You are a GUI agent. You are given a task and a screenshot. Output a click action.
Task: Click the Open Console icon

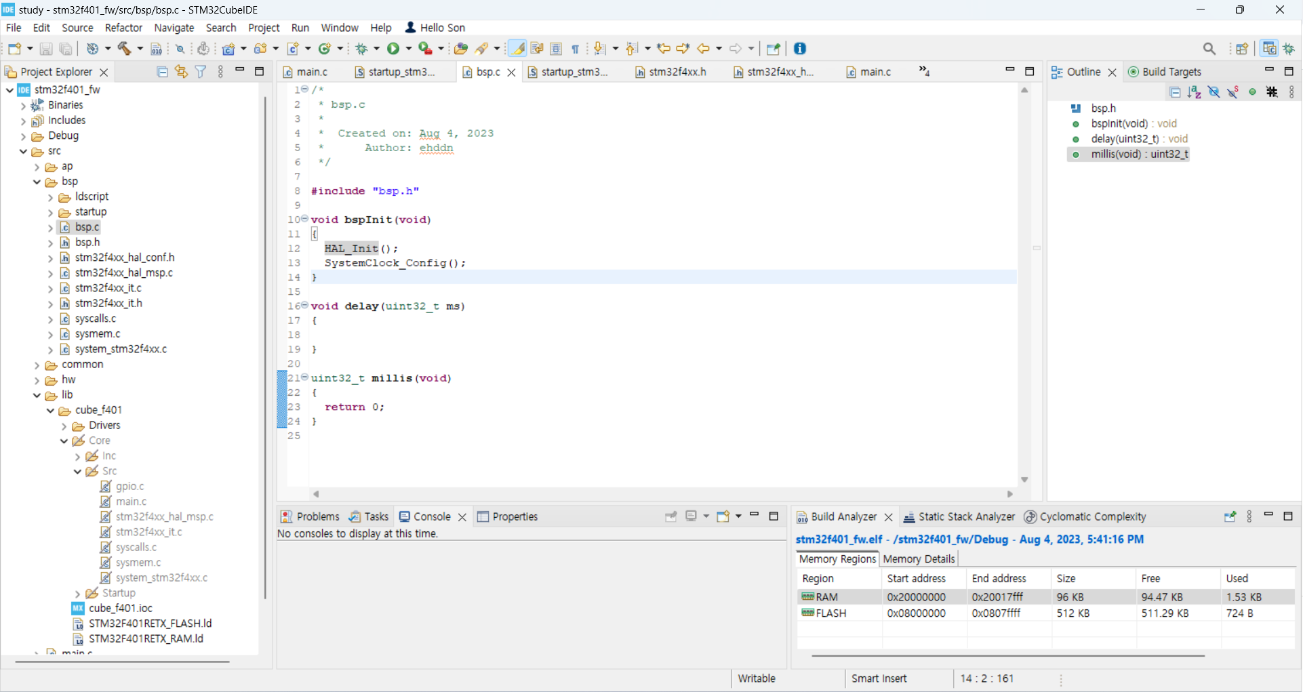[x=723, y=516]
